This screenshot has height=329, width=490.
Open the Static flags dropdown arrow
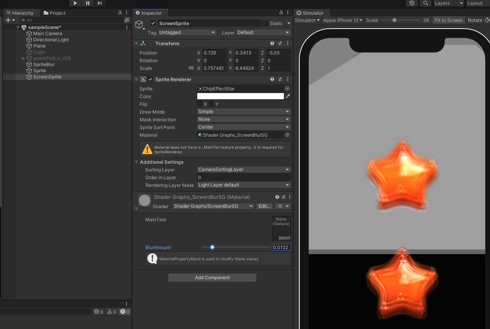(x=289, y=23)
